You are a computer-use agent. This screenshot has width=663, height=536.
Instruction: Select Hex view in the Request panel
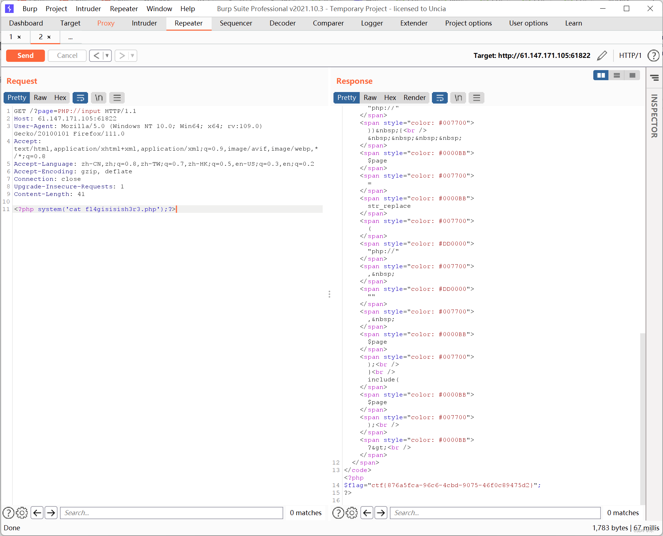point(60,98)
